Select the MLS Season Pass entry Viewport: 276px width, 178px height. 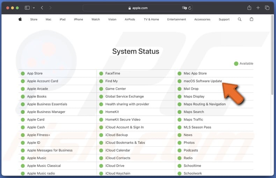197,127
